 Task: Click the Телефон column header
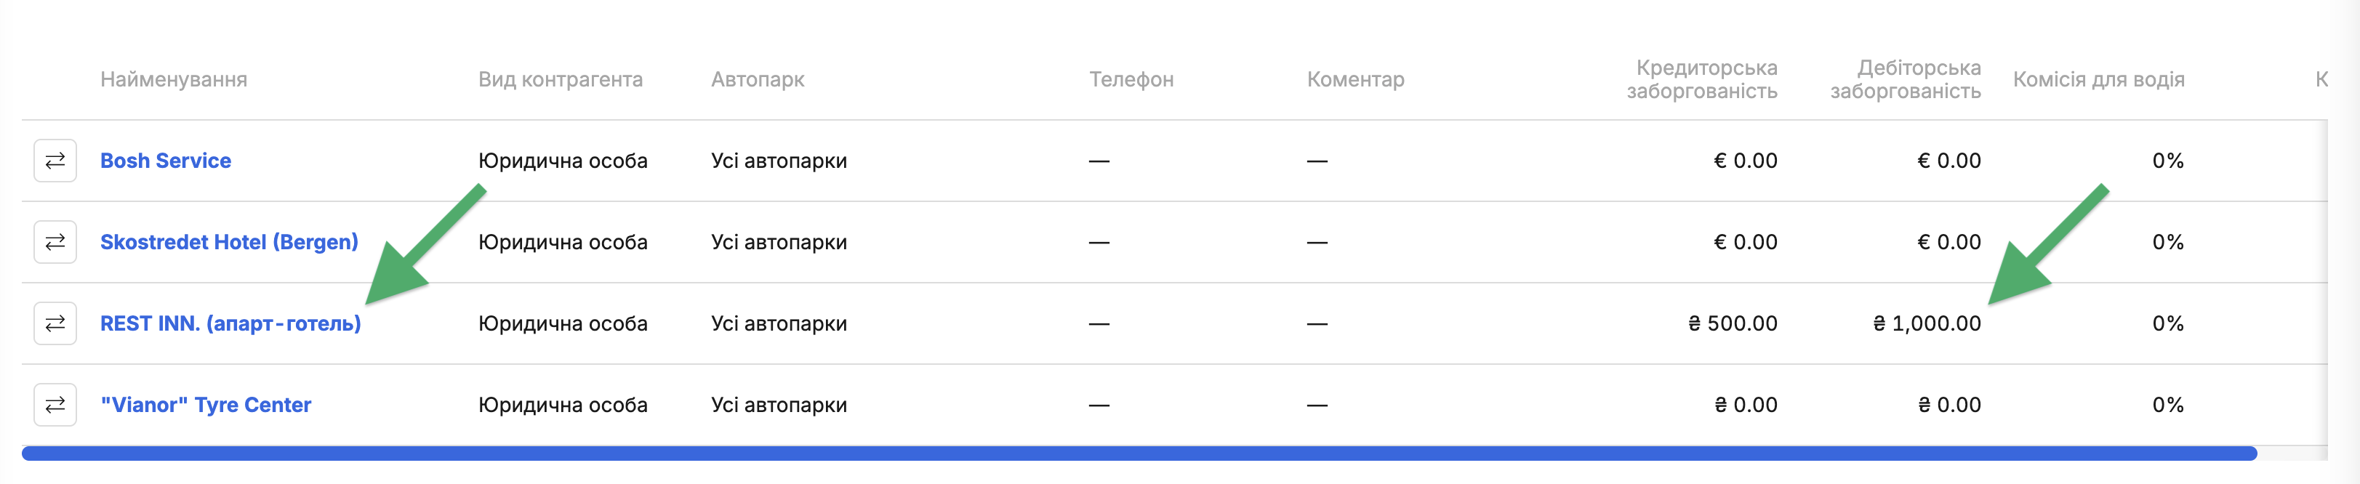[1131, 80]
